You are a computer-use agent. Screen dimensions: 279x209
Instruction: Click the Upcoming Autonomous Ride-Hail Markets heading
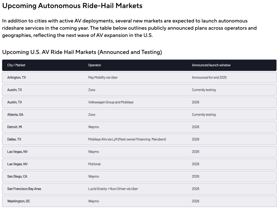(72, 6)
